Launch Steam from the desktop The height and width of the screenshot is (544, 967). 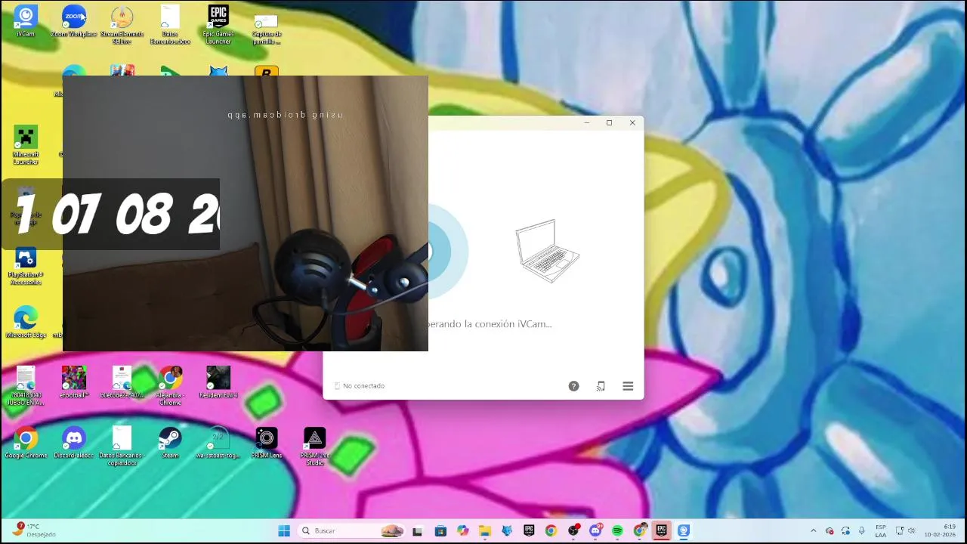pyautogui.click(x=170, y=443)
